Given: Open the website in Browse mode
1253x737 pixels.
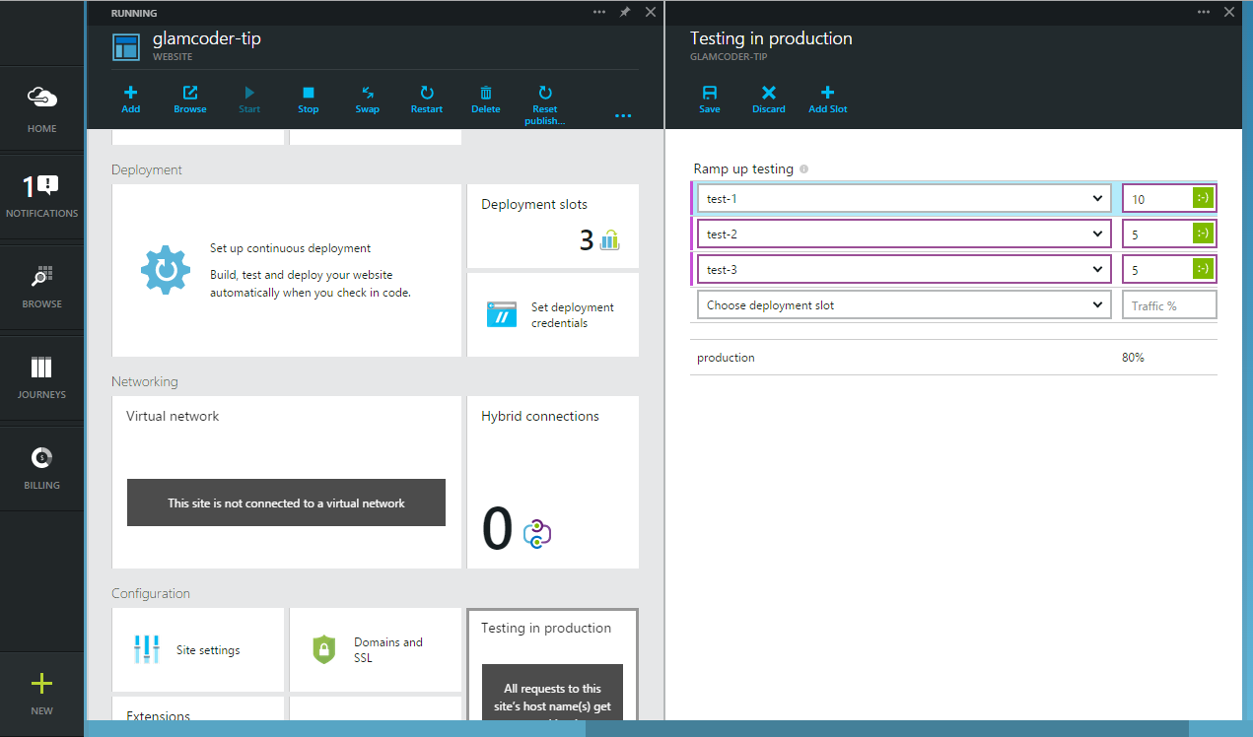Looking at the screenshot, I should [x=189, y=103].
